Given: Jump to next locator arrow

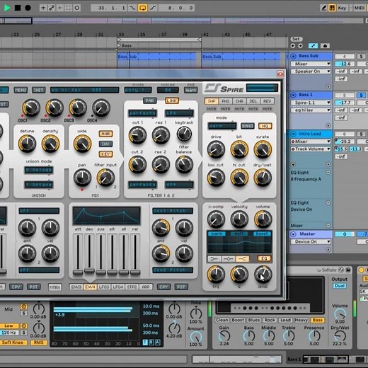Looking at the screenshot, I should [300, 45].
